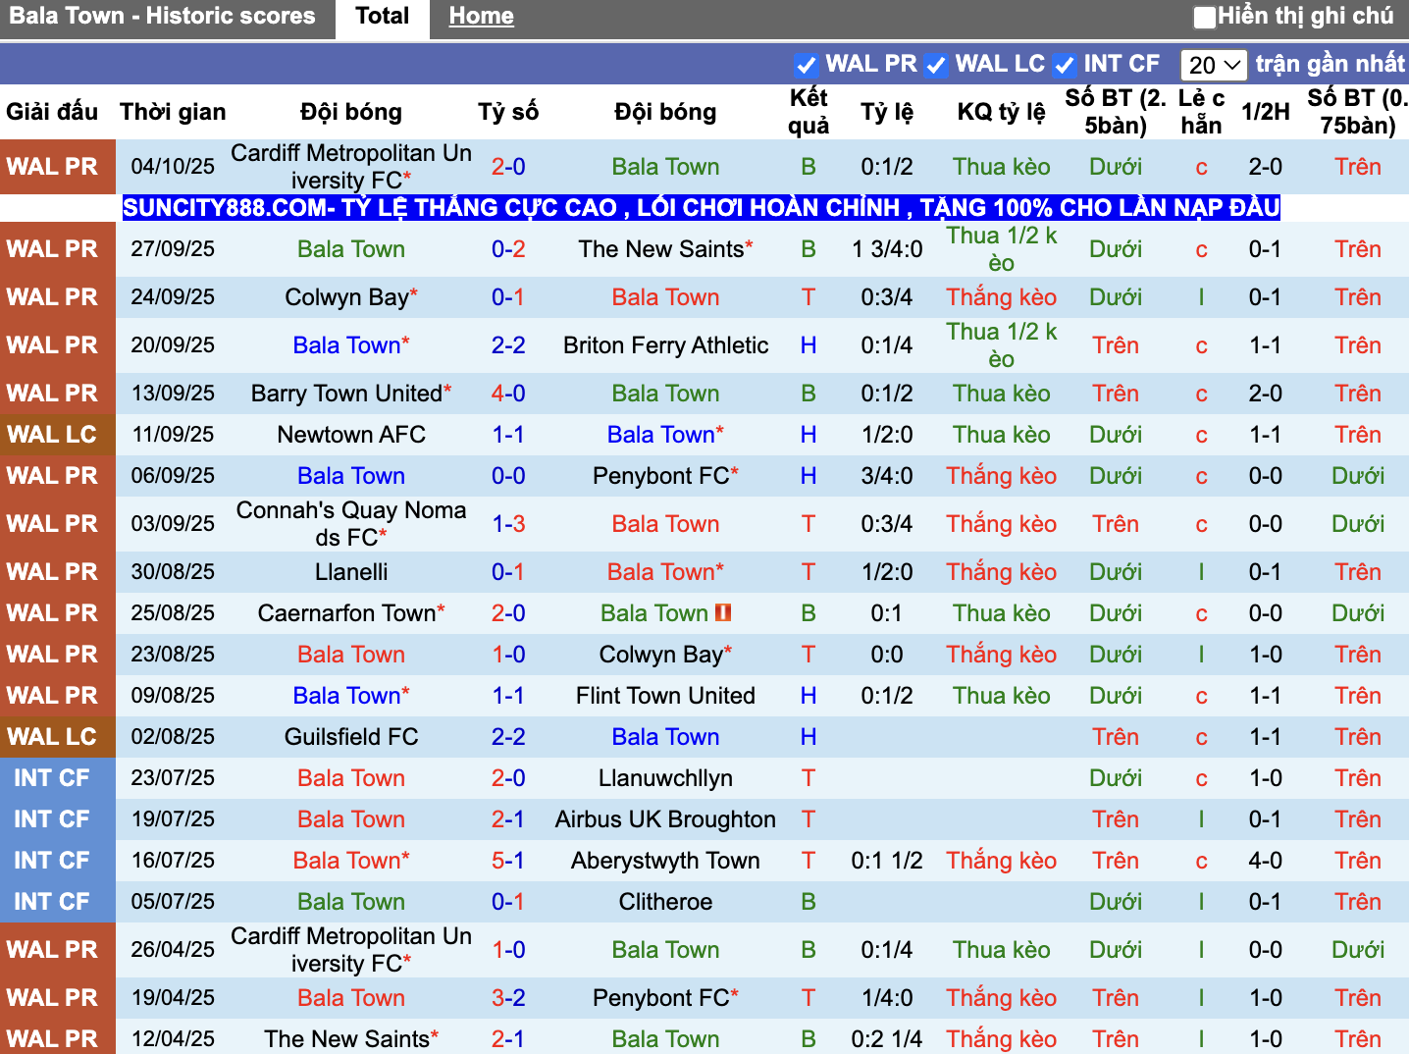1409x1054 pixels.
Task: Click the 1 3/4:0 odds value
Action: (887, 249)
